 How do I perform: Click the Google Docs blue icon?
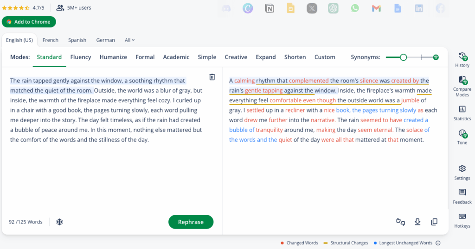[x=398, y=8]
